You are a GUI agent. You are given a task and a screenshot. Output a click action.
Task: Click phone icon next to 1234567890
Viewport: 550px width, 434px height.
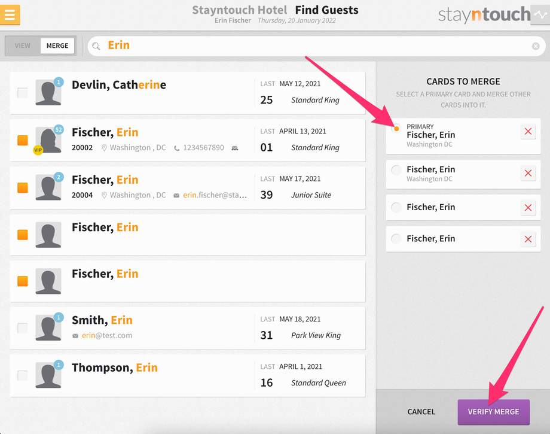coord(177,148)
